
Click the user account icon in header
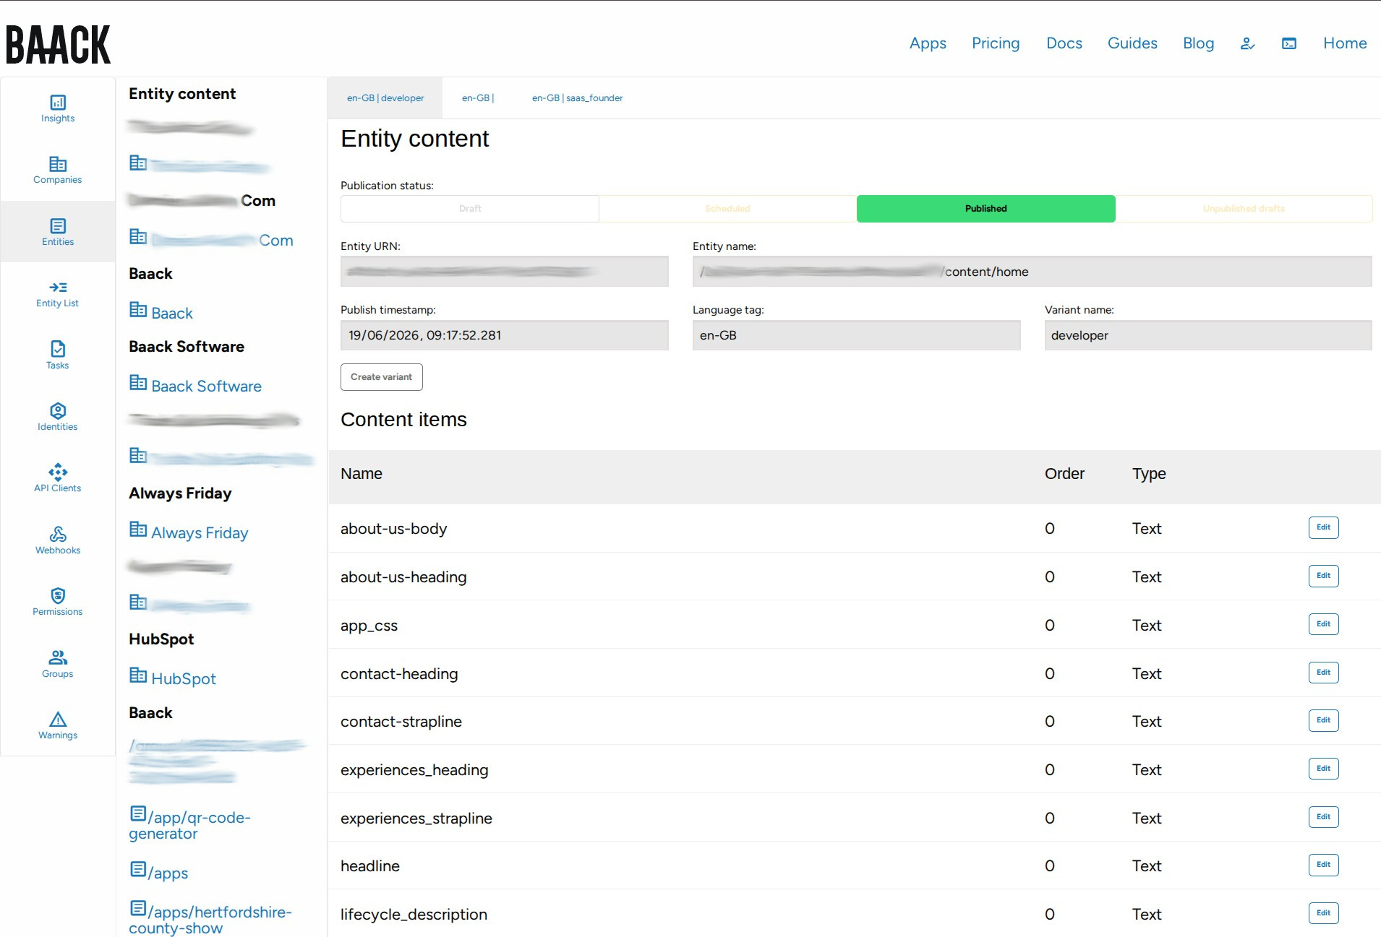click(x=1247, y=43)
